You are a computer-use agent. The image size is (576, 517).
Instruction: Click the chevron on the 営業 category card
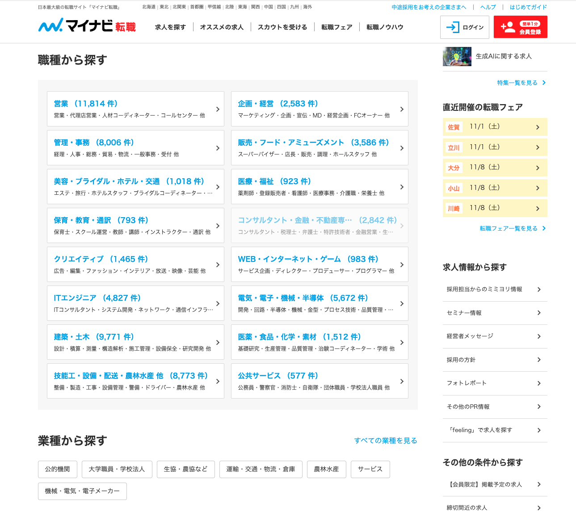[218, 109]
